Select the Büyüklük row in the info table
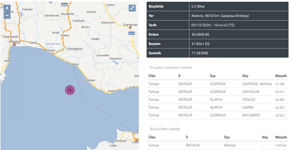 217,6
